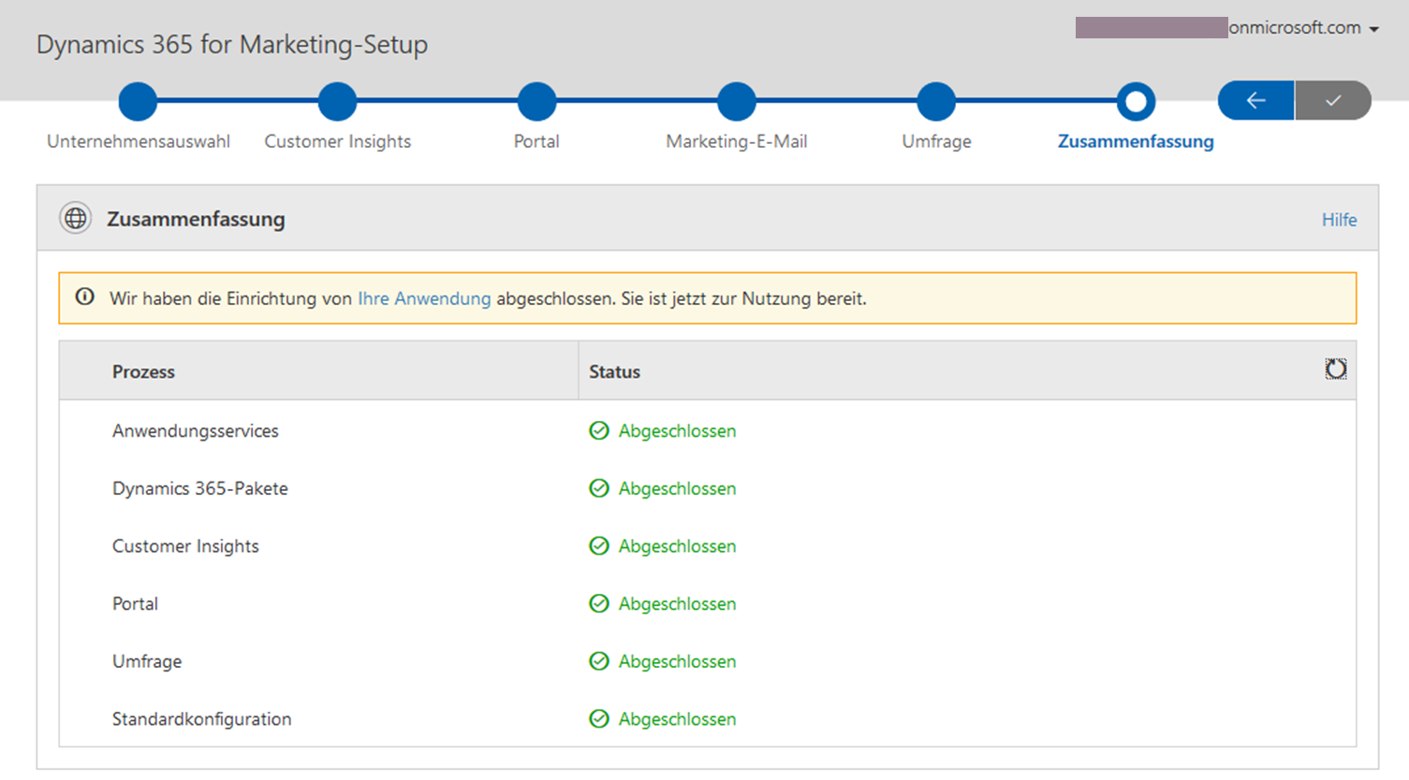Select the Anwendungsservices process name
This screenshot has width=1409, height=780.
pos(196,430)
